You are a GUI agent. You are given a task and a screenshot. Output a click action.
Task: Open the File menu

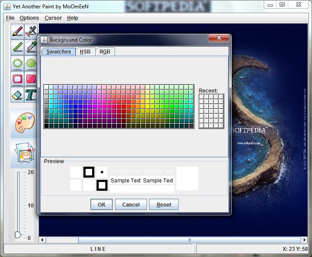(10, 18)
